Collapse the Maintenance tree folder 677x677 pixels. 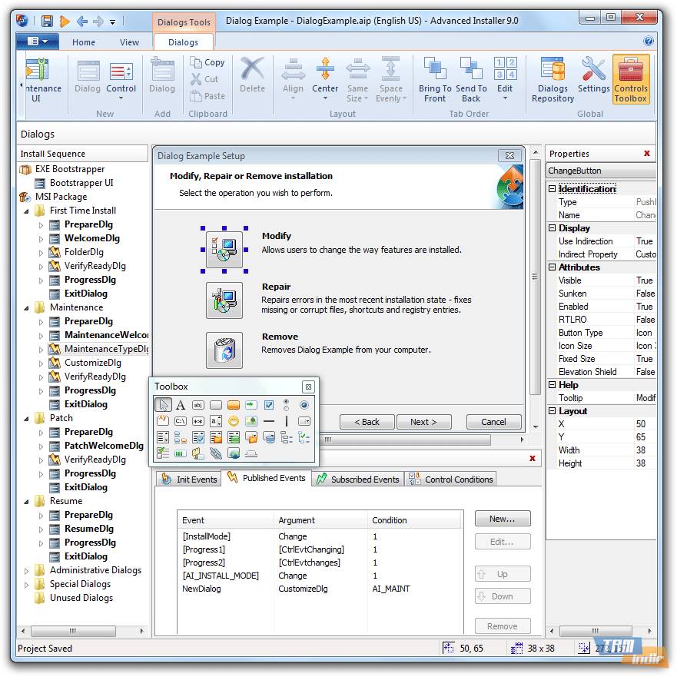click(27, 307)
